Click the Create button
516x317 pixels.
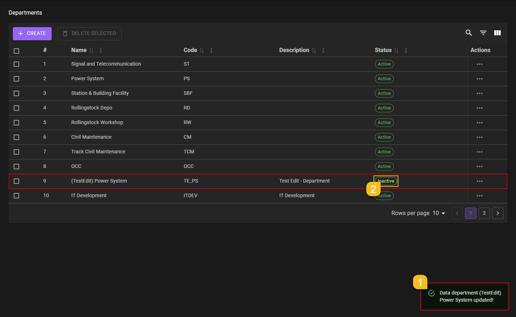(32, 34)
